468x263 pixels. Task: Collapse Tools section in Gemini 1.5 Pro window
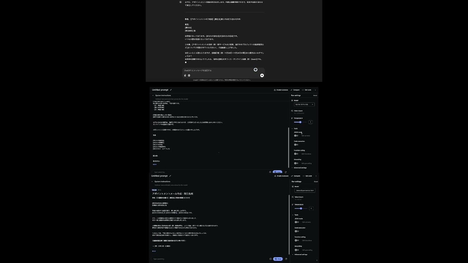(x=292, y=129)
